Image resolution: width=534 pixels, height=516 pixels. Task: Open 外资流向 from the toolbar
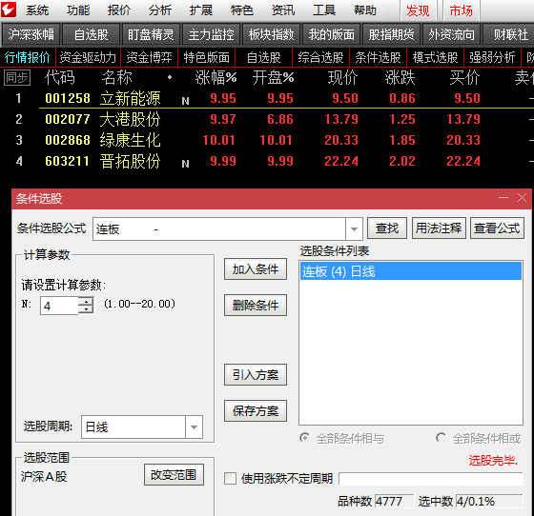451,34
